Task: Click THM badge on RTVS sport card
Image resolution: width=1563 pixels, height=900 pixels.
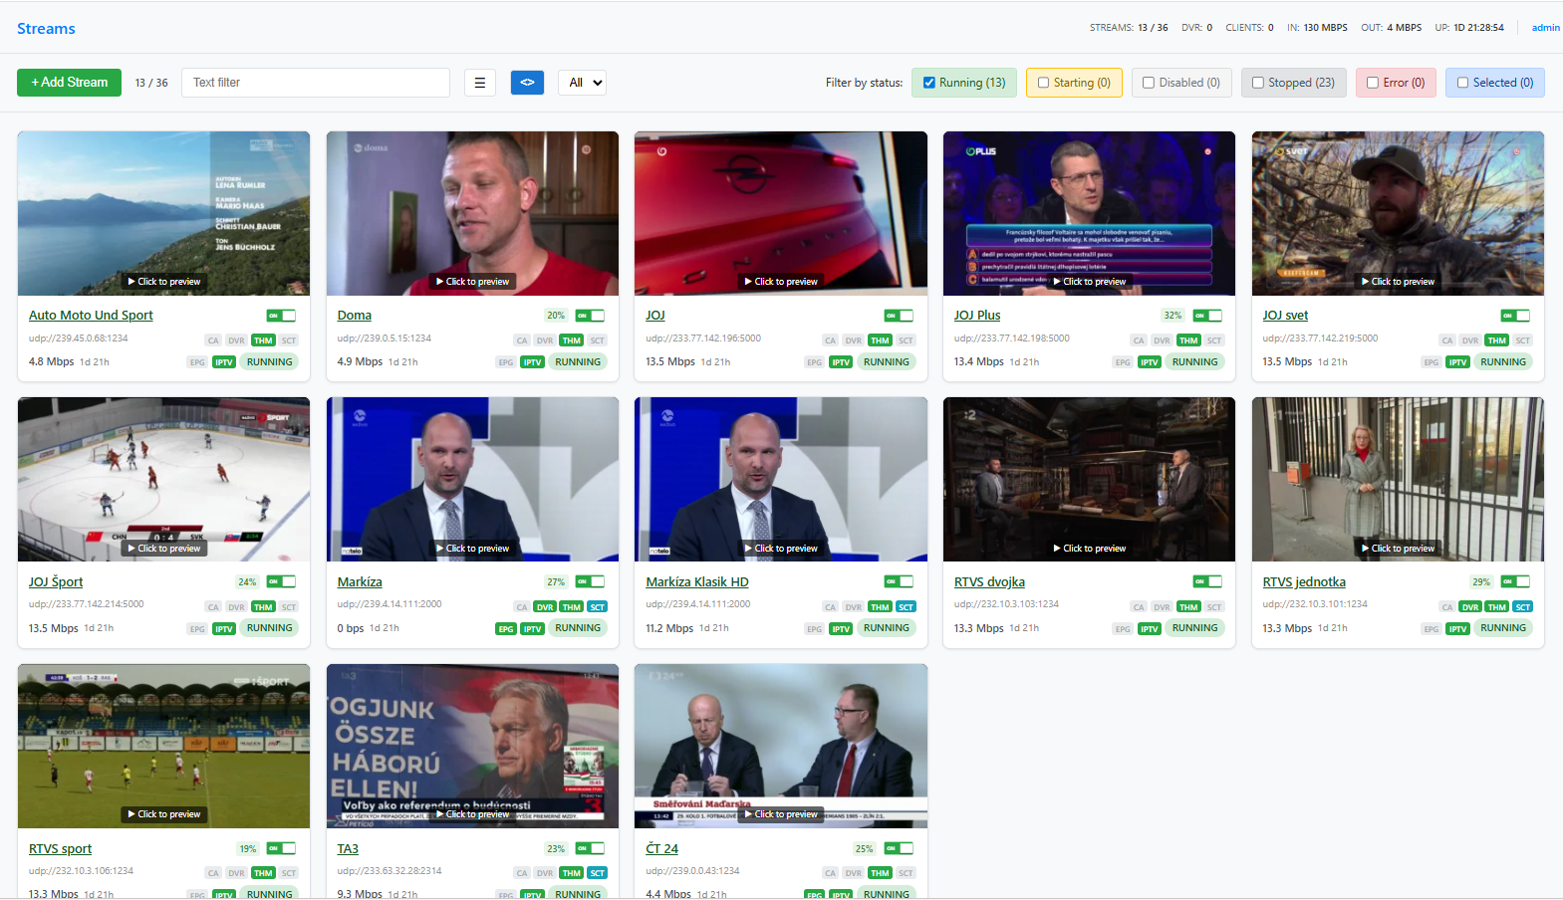Action: tap(263, 874)
